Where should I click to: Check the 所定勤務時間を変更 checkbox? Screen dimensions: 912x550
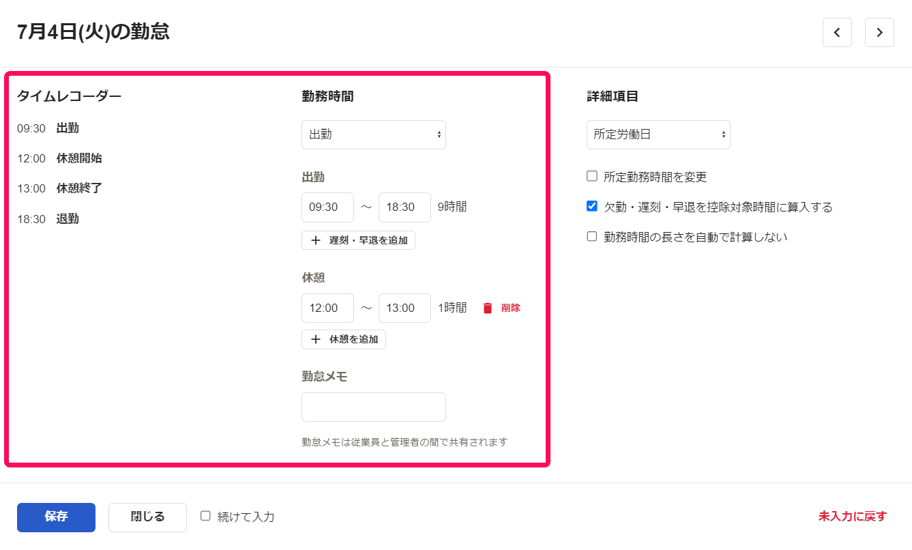pos(591,175)
